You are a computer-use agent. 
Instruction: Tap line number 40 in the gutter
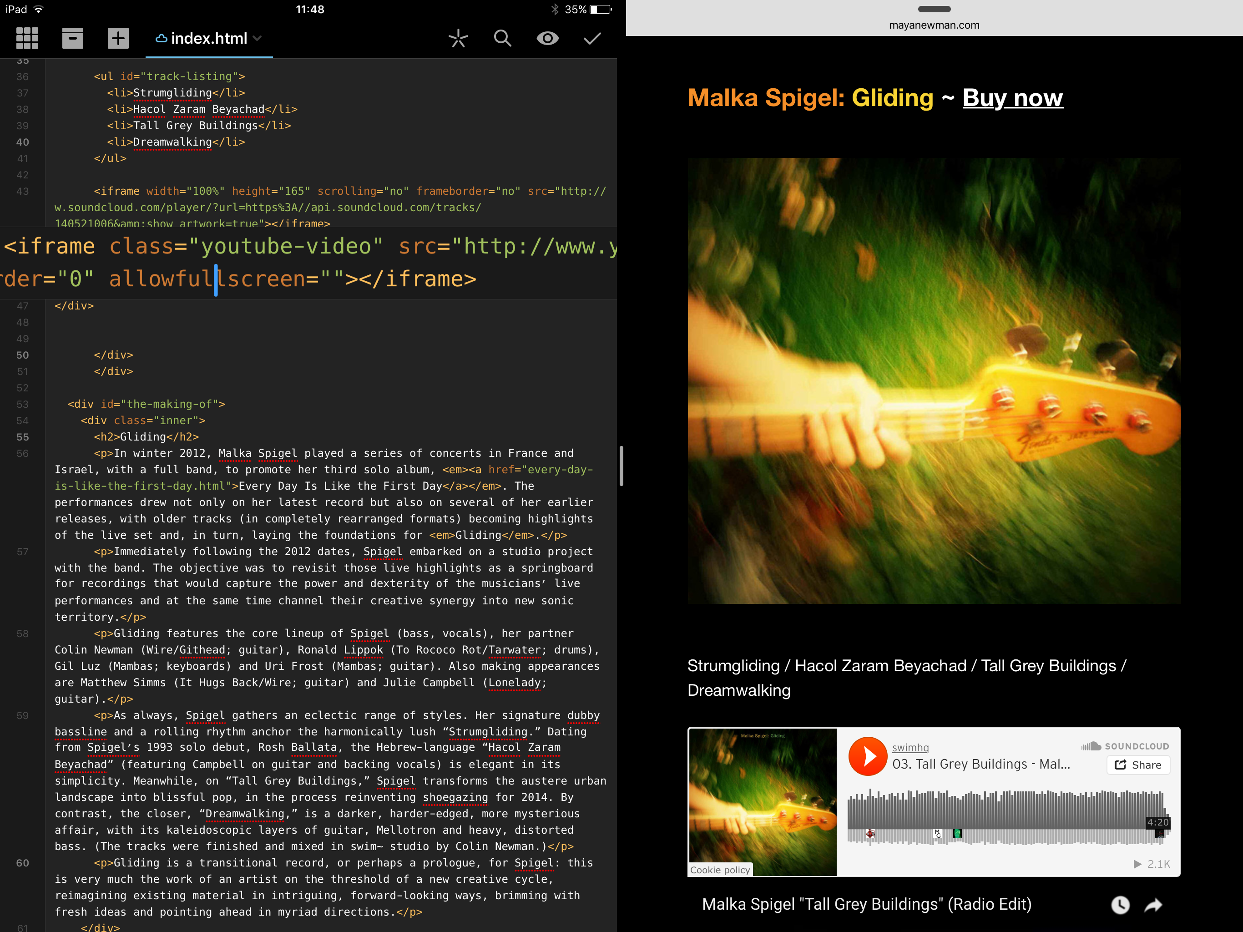pyautogui.click(x=22, y=142)
